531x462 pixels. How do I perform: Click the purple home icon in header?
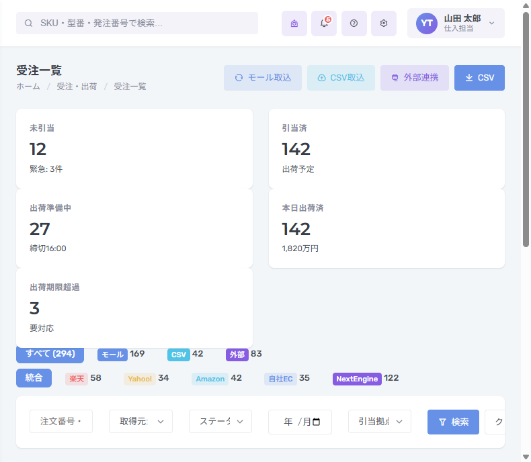coord(294,24)
